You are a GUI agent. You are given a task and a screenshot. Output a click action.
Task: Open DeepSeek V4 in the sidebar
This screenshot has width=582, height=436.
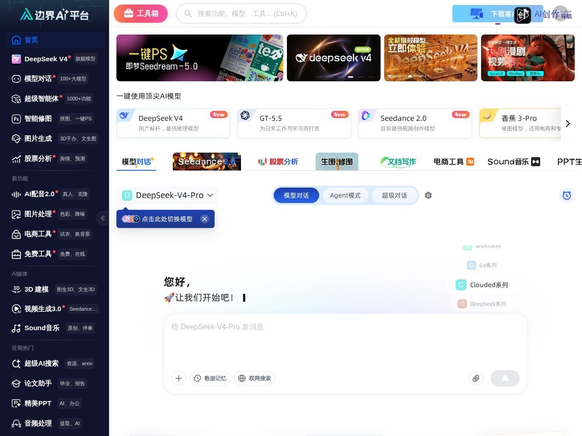55,59
